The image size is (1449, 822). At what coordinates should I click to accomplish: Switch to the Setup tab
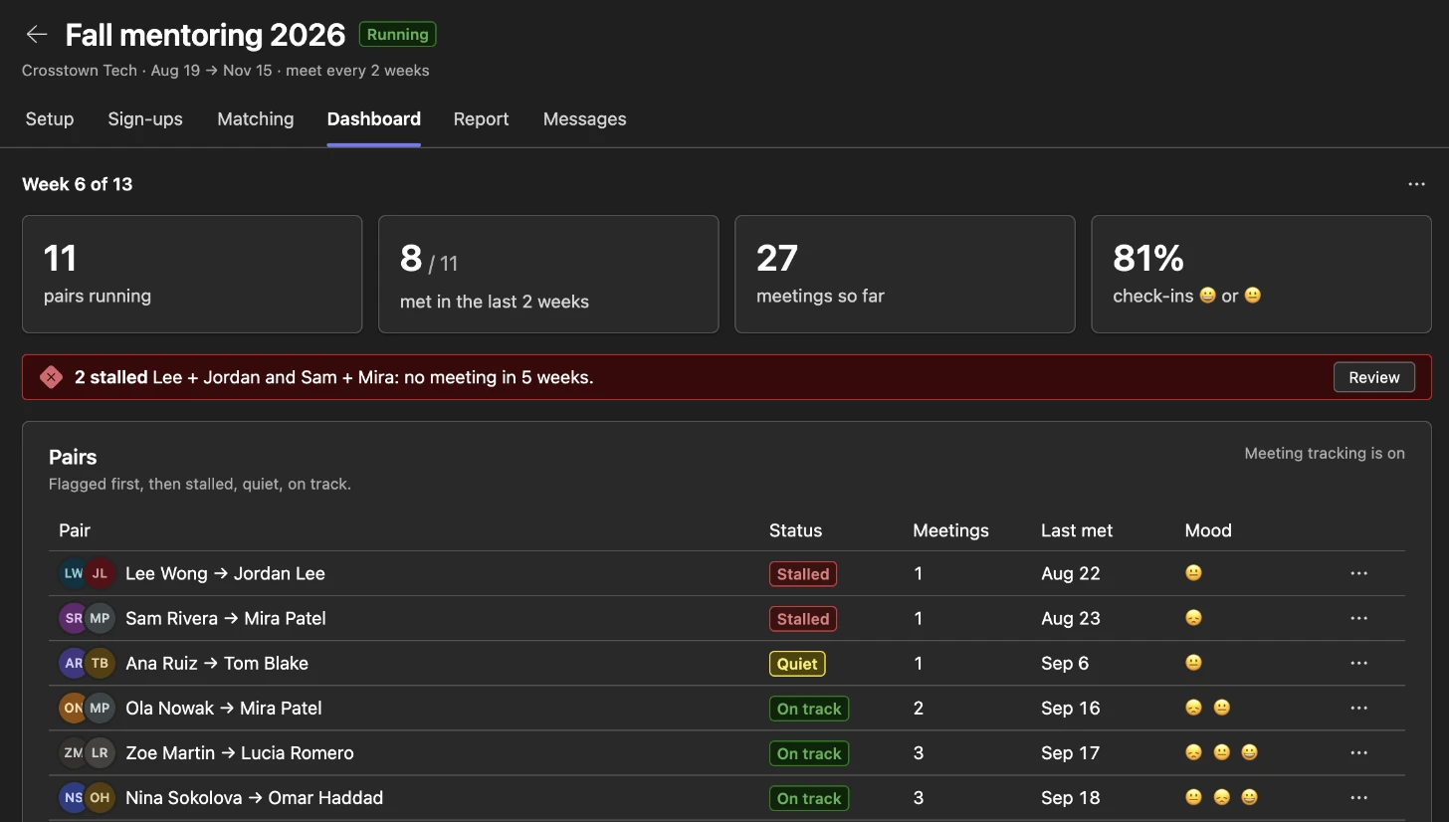click(50, 119)
